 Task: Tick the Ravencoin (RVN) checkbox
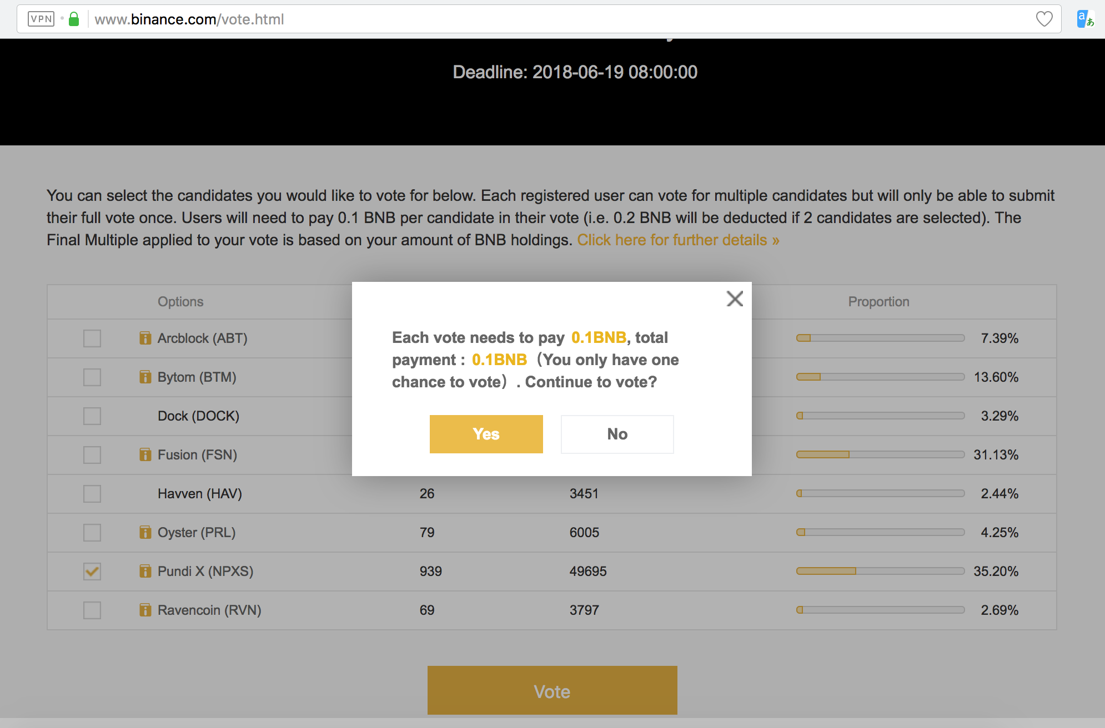[92, 610]
